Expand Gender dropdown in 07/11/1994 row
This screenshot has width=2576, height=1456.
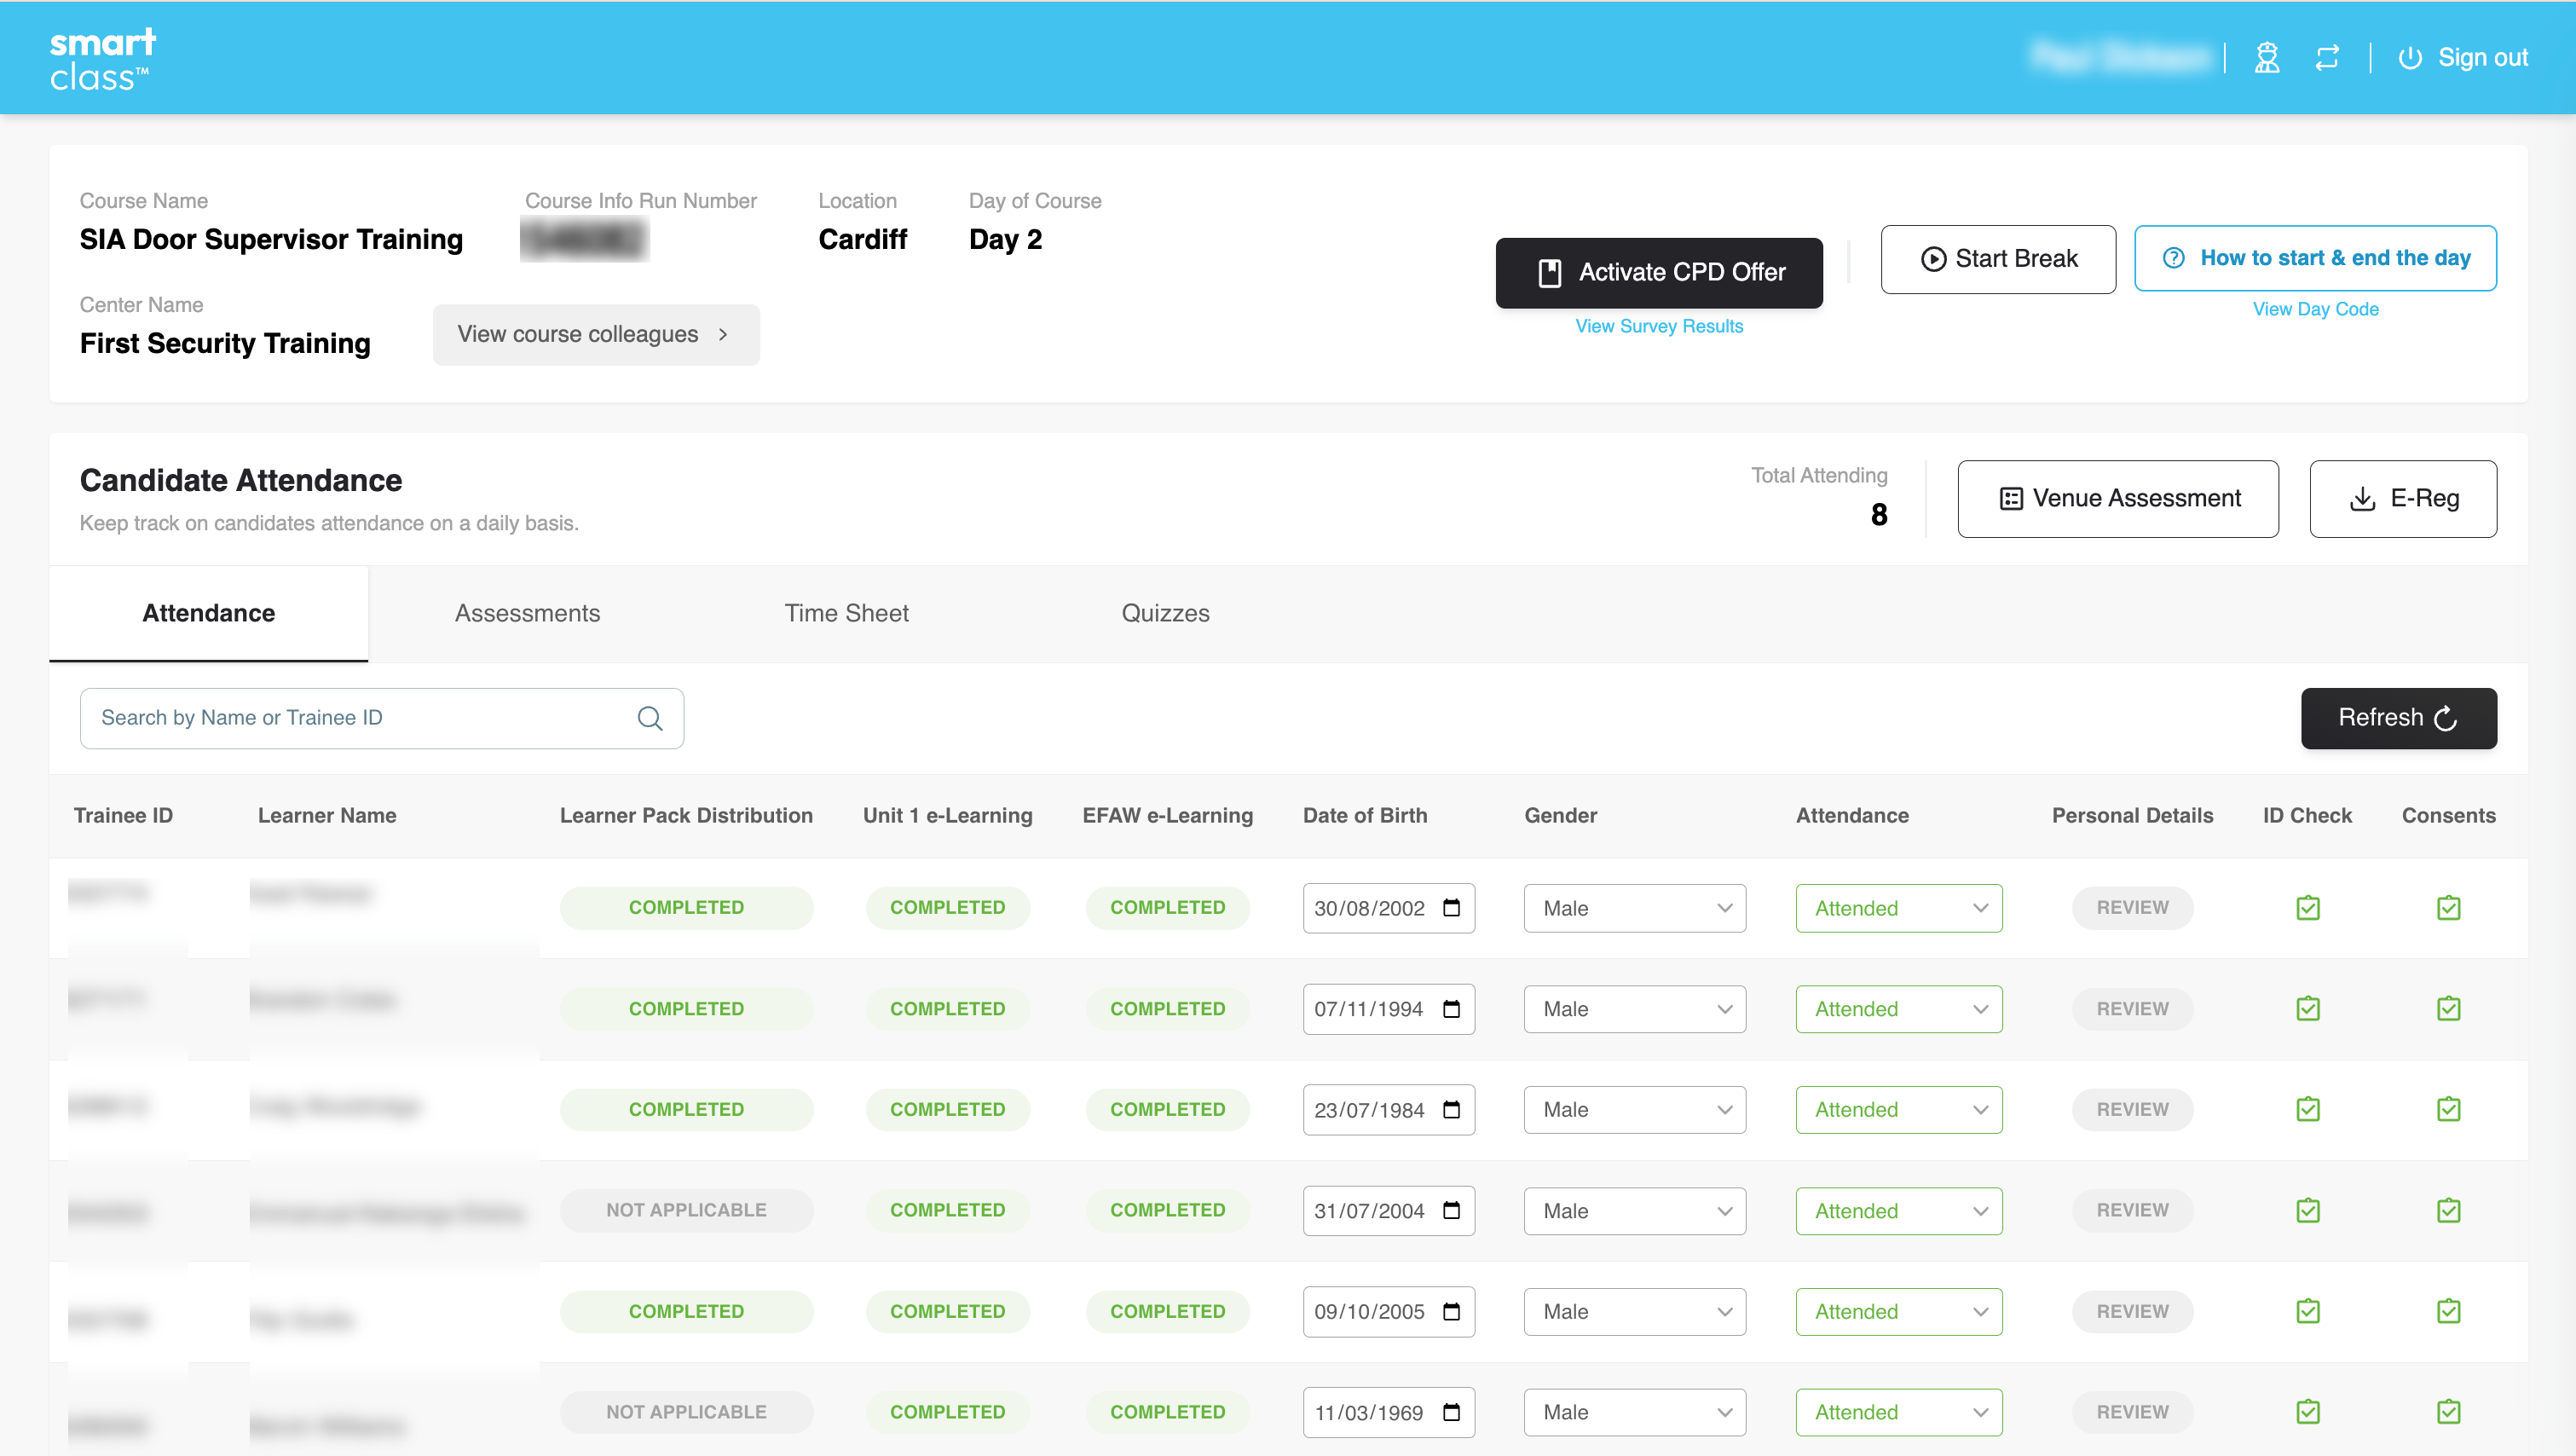click(x=1635, y=1009)
